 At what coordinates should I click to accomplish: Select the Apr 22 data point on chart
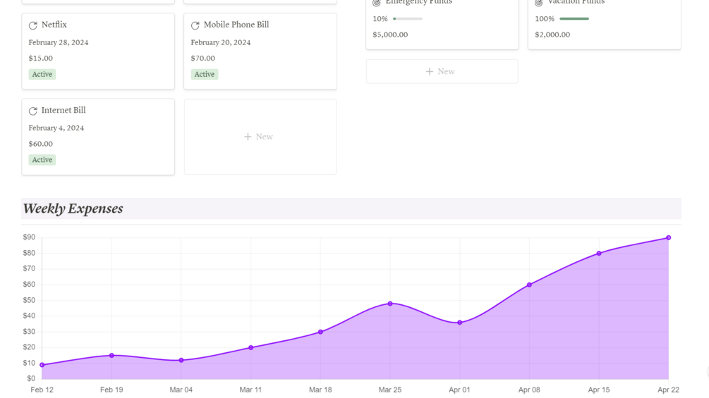[669, 238]
